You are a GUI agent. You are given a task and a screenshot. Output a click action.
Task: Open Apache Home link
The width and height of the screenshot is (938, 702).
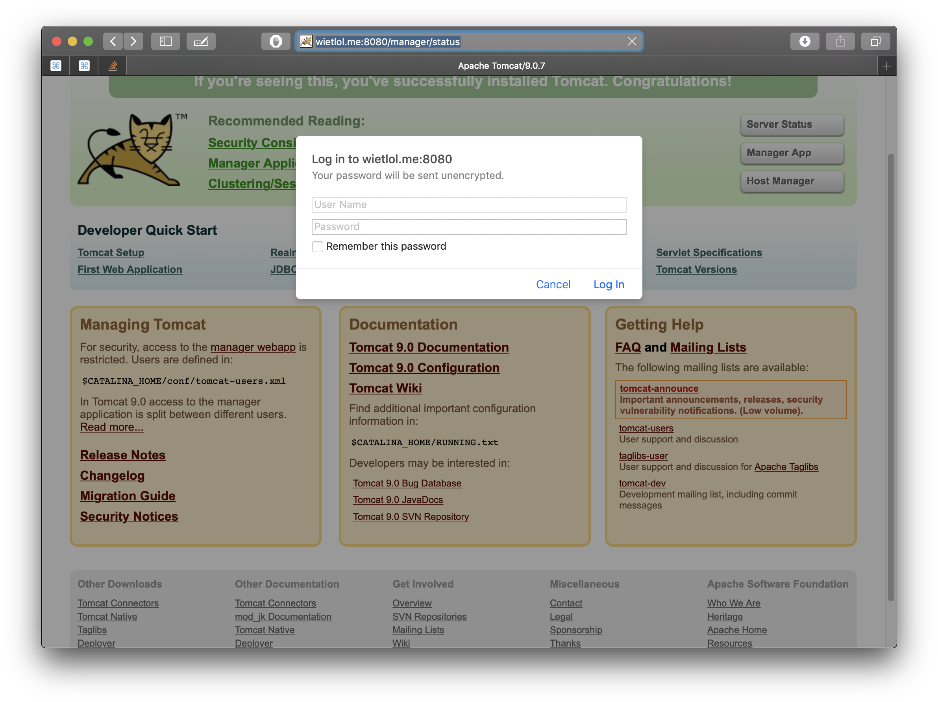(736, 630)
